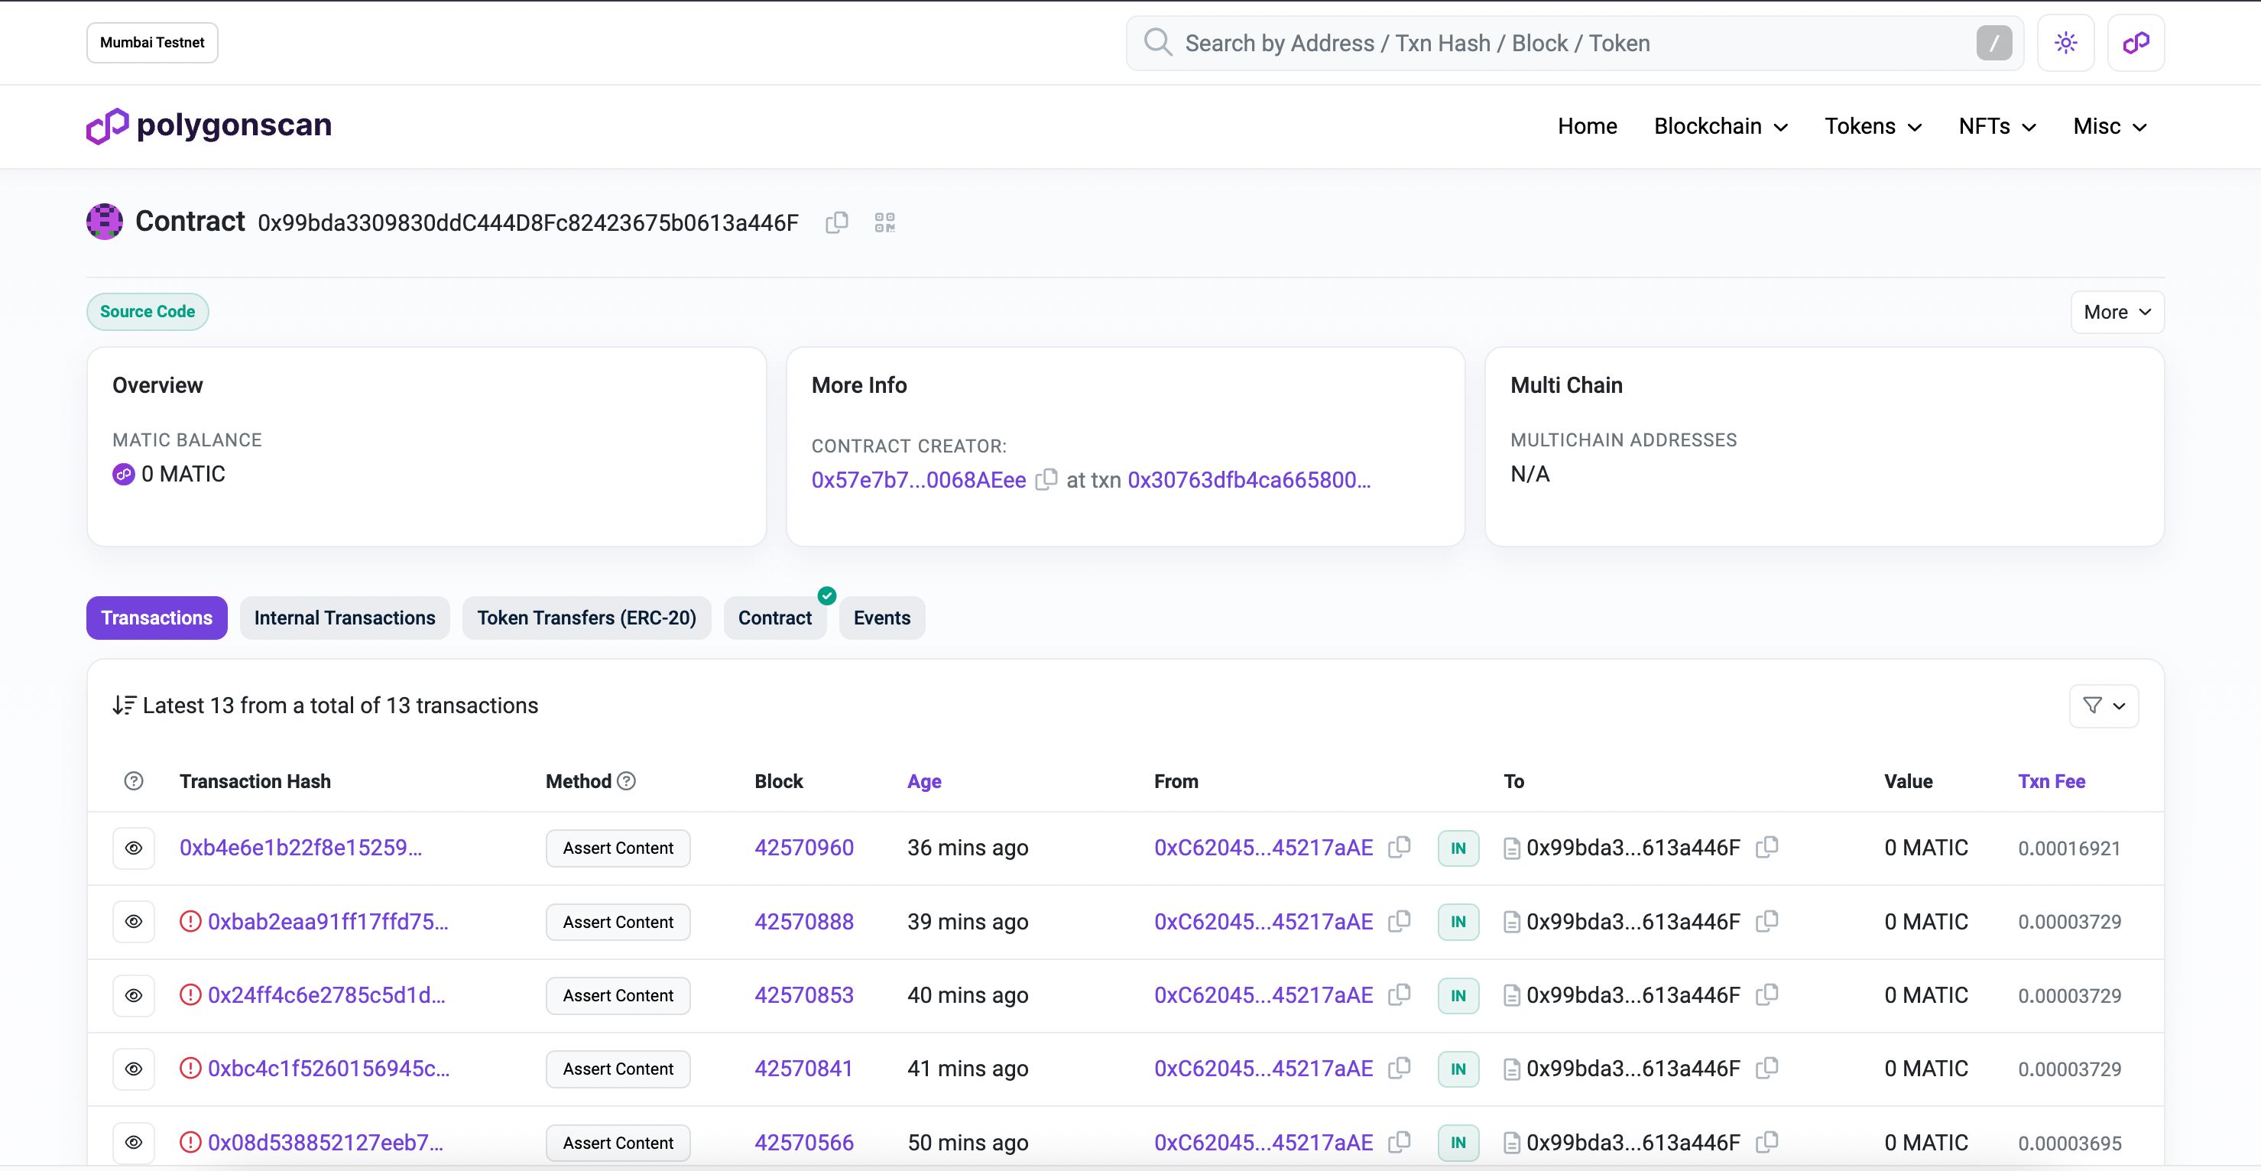Switch to the Internal Transactions tab
The width and height of the screenshot is (2261, 1171).
345,617
